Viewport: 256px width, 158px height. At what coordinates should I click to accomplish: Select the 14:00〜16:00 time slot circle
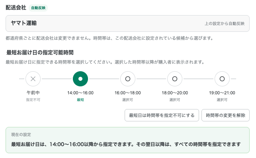pos(80,79)
